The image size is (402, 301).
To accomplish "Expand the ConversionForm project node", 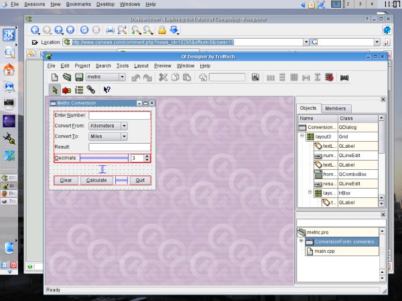I will pyautogui.click(x=301, y=241).
